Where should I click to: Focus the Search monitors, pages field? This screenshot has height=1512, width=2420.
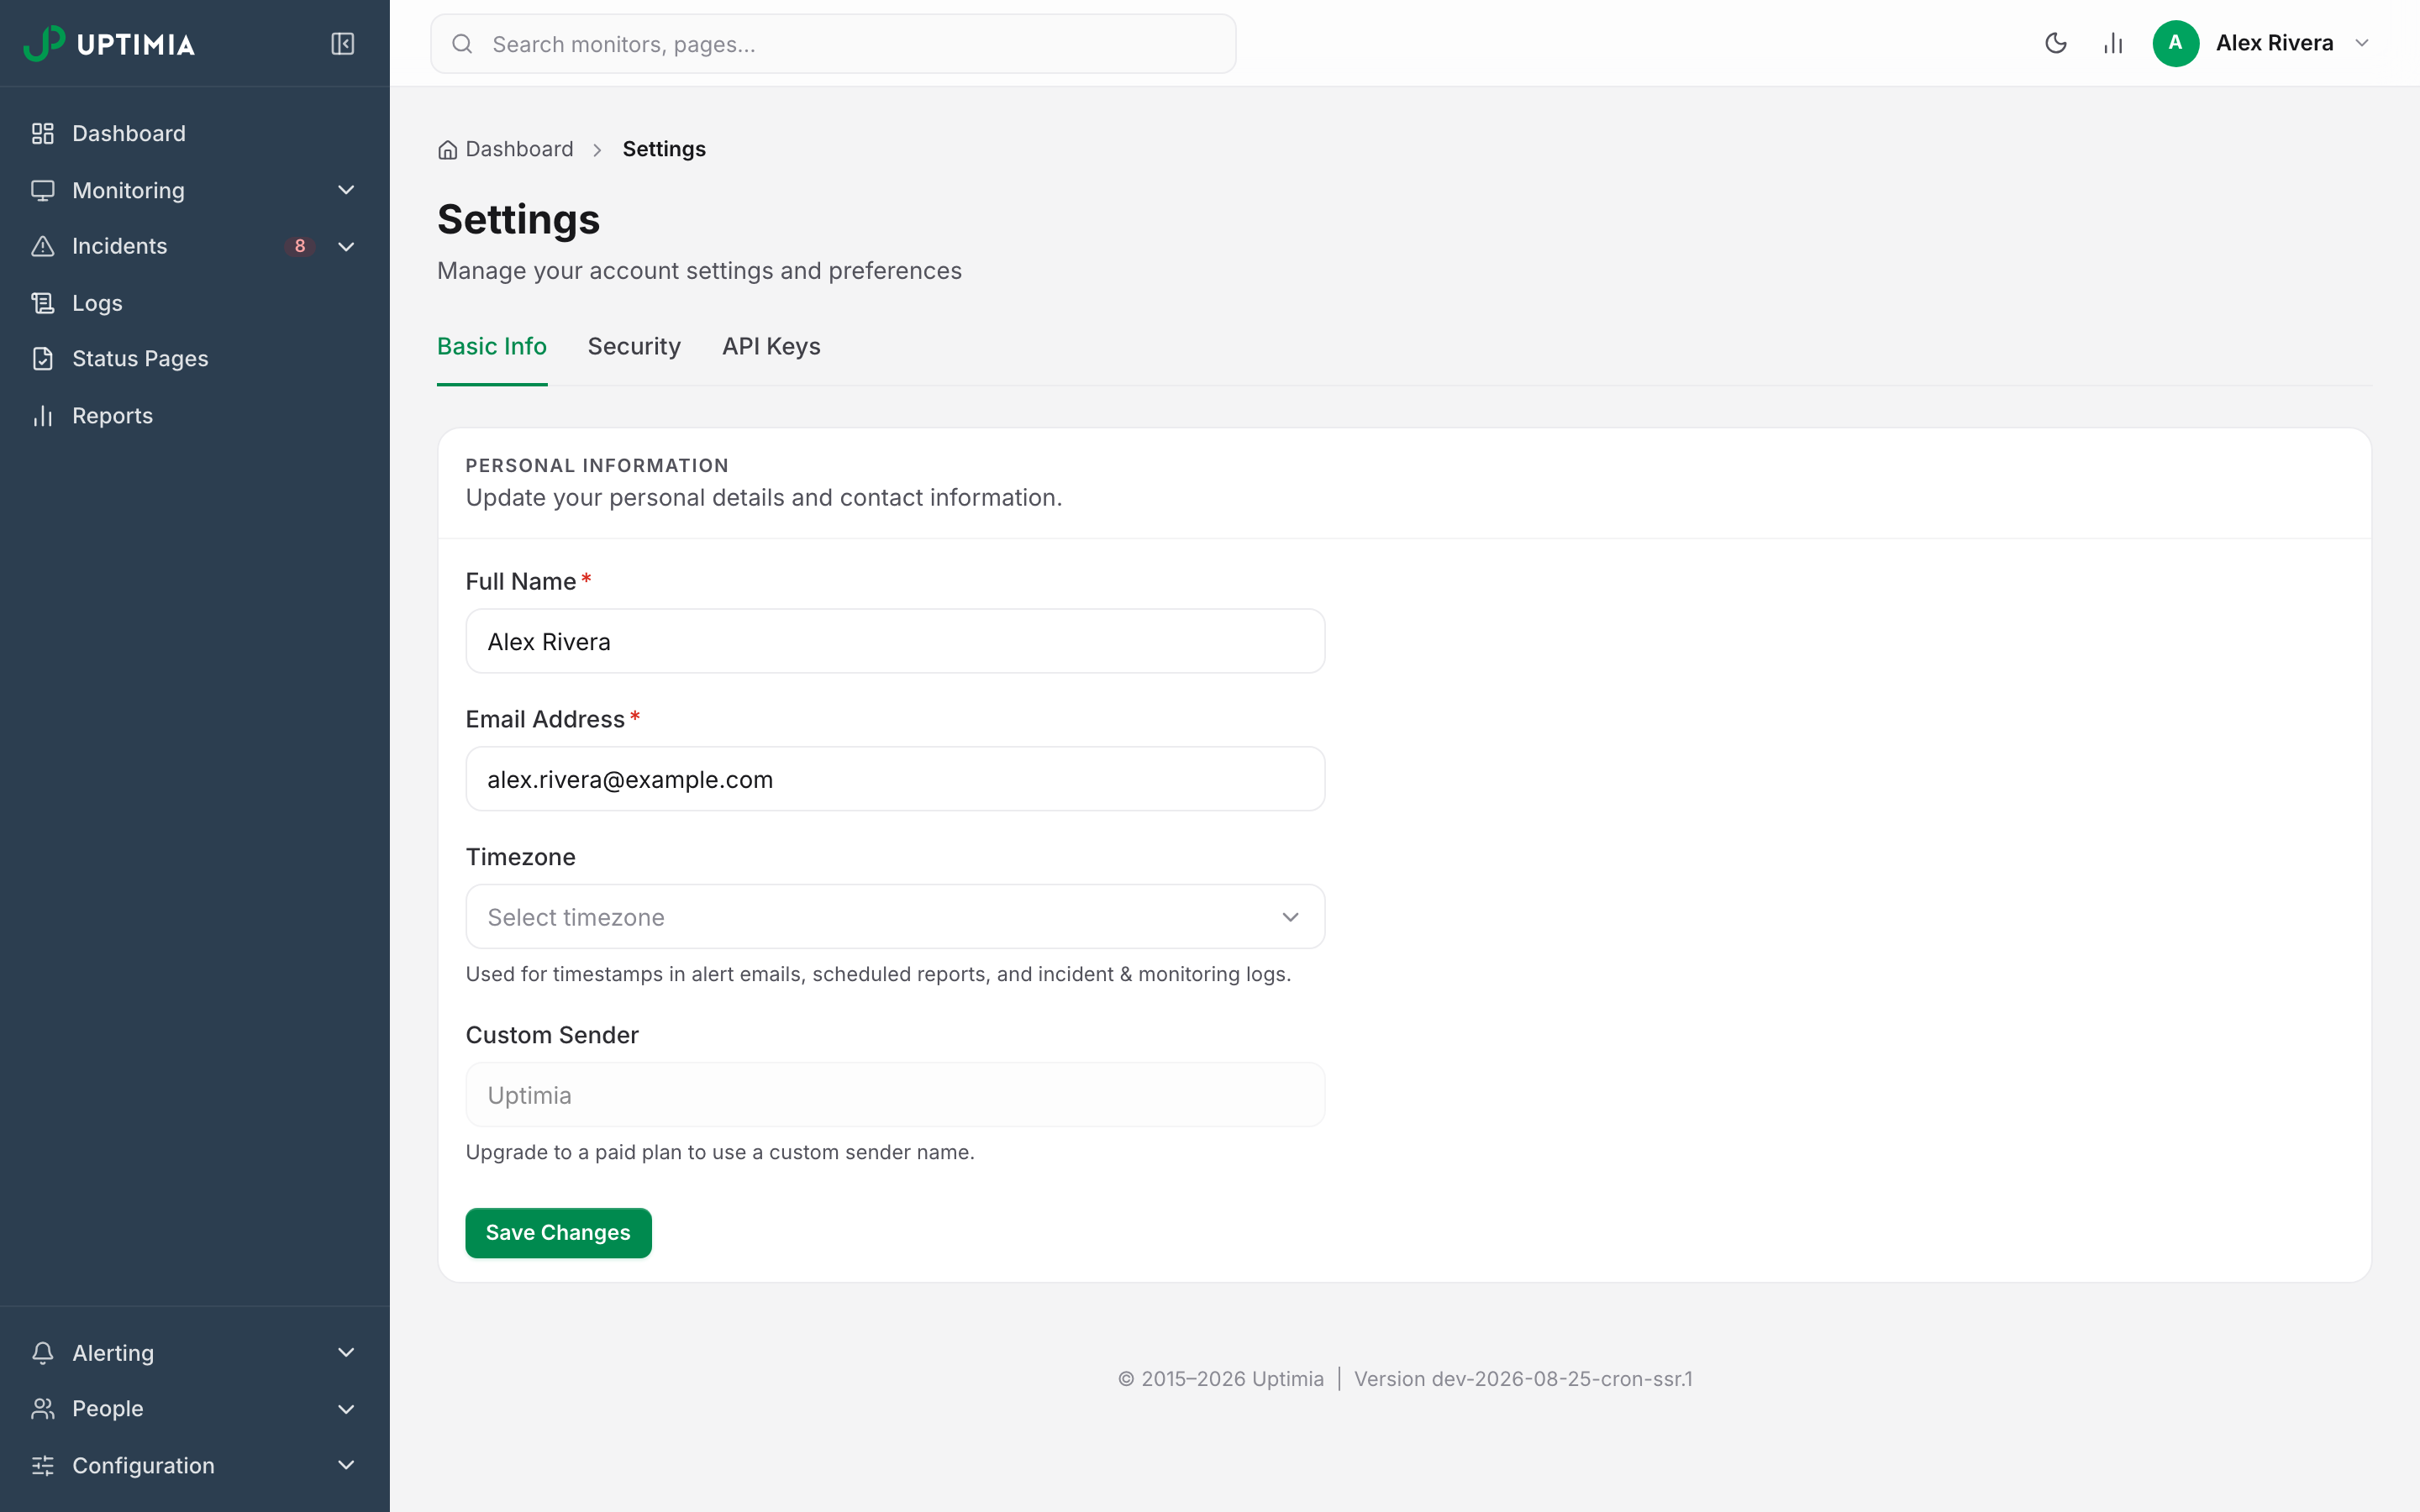[833, 44]
